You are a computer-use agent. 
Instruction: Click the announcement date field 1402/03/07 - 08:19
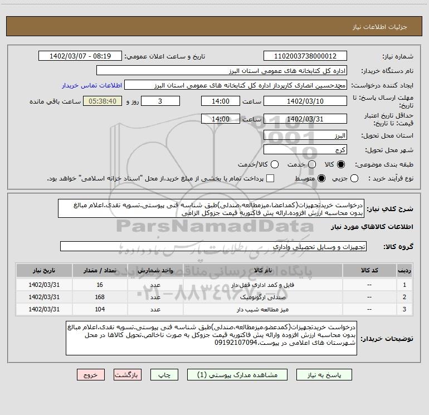(x=80, y=56)
